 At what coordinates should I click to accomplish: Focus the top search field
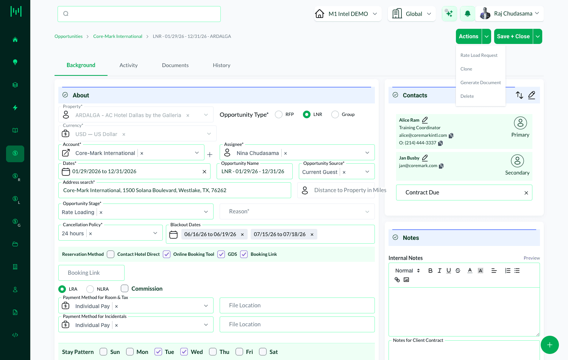(139, 14)
